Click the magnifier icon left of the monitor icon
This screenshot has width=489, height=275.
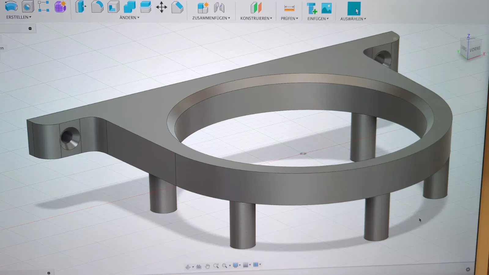point(224,266)
